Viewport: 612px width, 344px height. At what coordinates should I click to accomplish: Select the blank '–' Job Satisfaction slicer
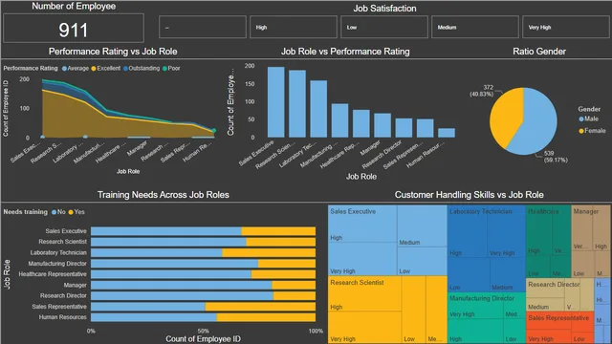click(x=203, y=27)
